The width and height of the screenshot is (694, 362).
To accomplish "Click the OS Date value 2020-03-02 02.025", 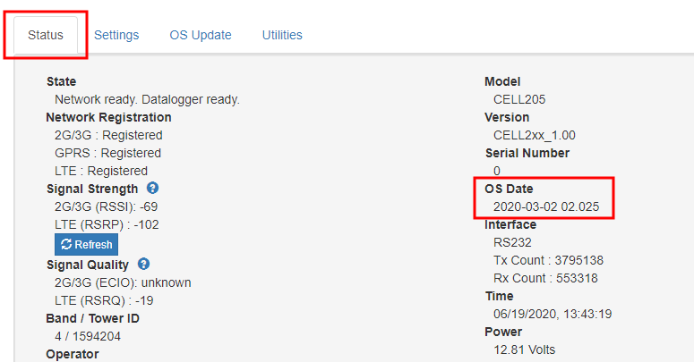I will pyautogui.click(x=546, y=206).
